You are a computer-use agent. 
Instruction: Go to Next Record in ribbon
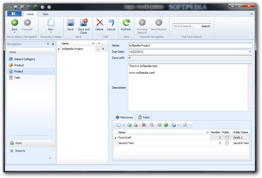click(x=158, y=25)
